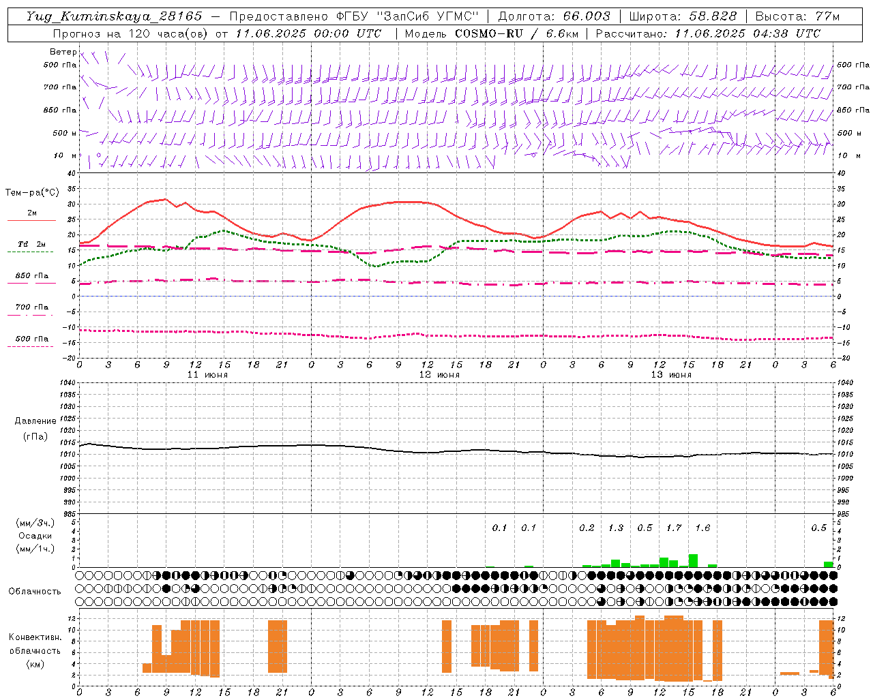
Task: Click the red 2м temperature legend line
Action: click(x=31, y=221)
